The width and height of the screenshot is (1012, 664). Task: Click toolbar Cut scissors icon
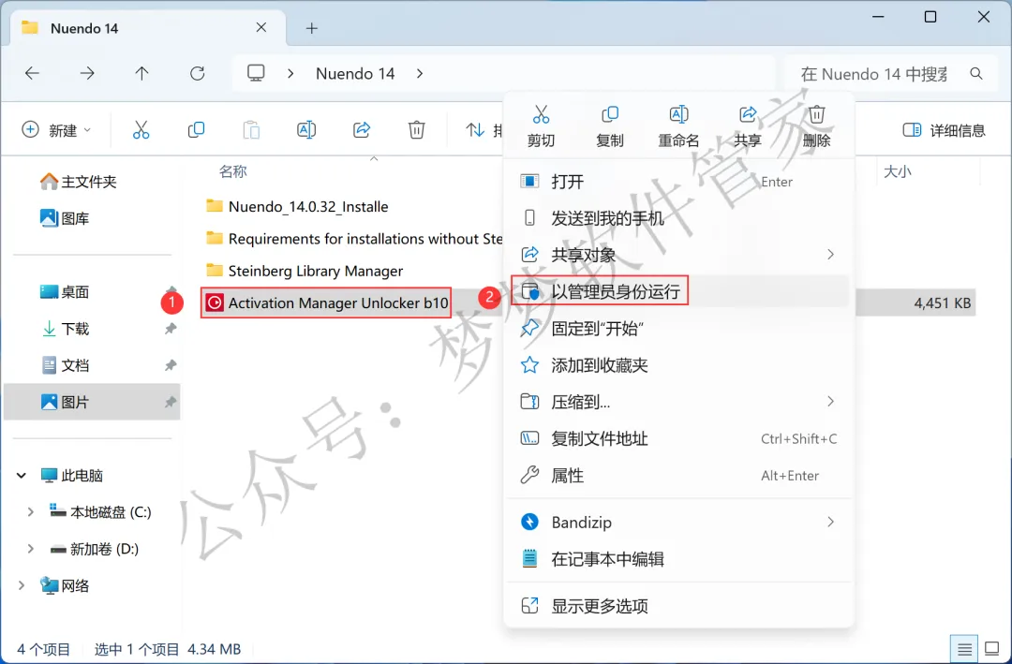[141, 129]
